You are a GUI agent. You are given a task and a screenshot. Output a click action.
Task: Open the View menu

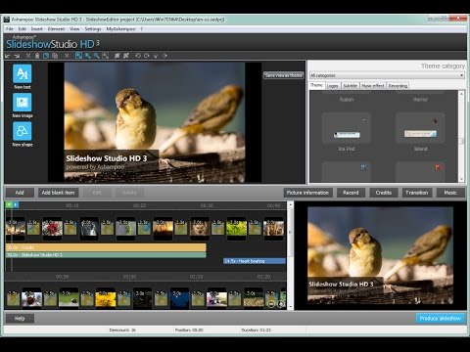click(x=74, y=29)
